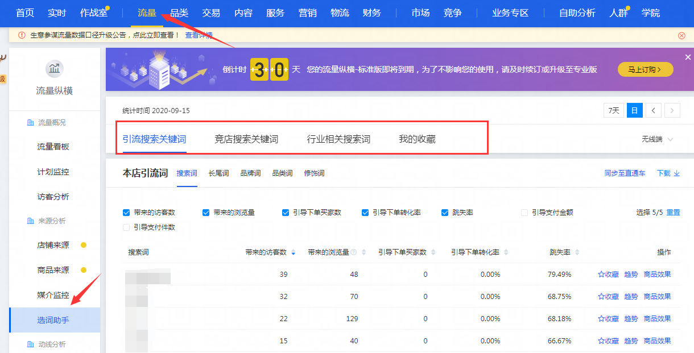
Task: Select the 7天 time range button
Action: coord(614,110)
